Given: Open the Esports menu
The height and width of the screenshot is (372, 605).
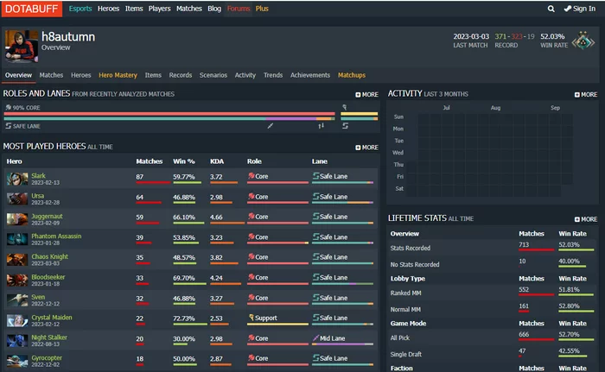Looking at the screenshot, I should point(80,9).
